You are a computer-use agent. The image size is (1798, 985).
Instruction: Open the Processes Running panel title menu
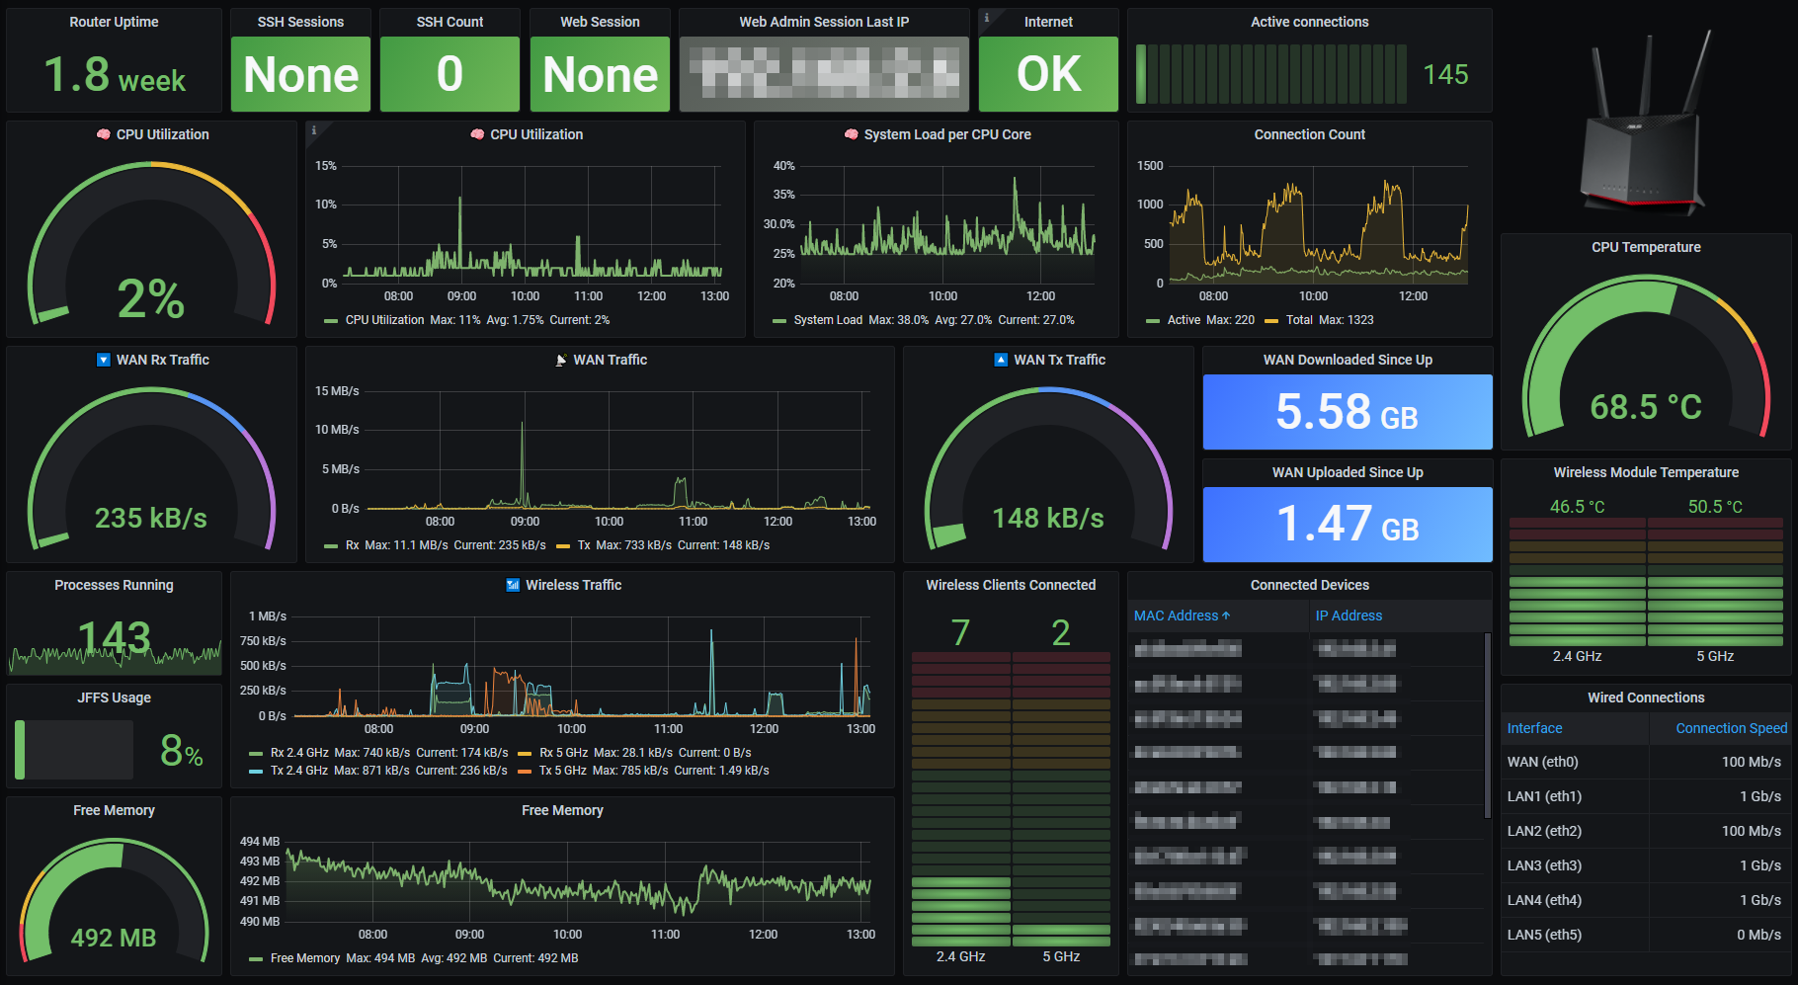point(114,585)
